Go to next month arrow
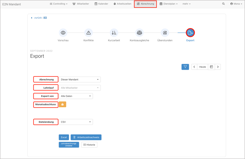Image resolution: width=245 pixels, height=159 pixels. point(218,67)
